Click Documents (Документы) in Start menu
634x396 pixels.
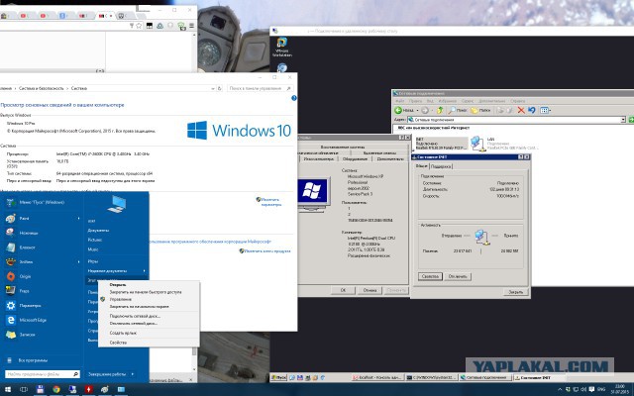click(x=98, y=230)
